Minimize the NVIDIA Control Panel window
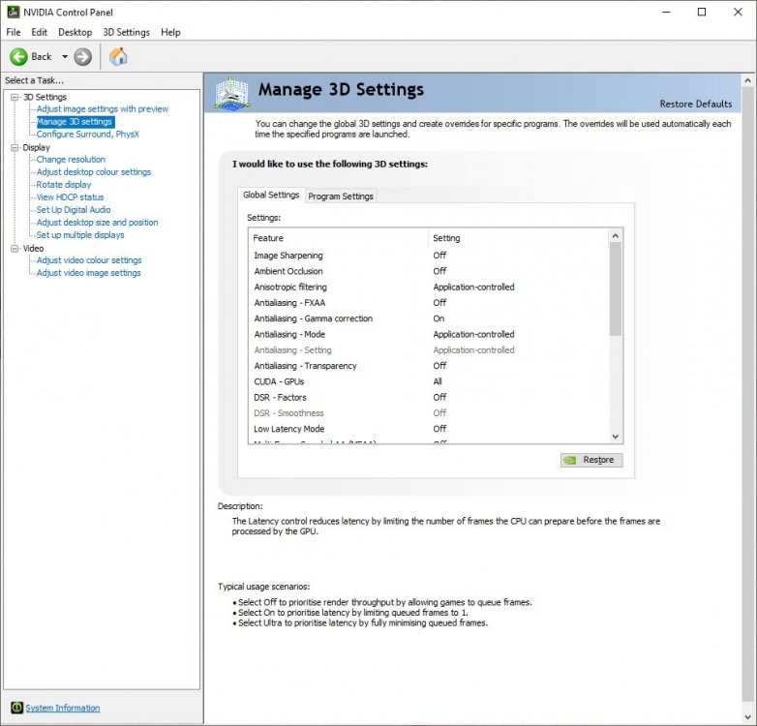This screenshot has height=726, width=757. point(666,12)
